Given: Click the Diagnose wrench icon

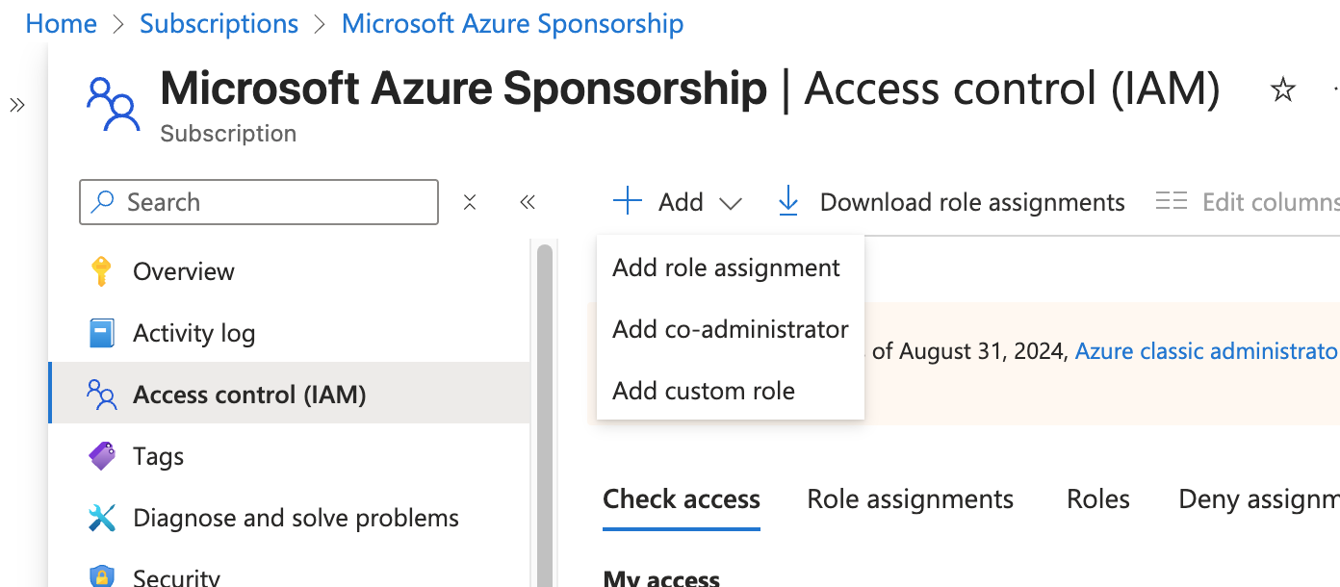Looking at the screenshot, I should [101, 518].
